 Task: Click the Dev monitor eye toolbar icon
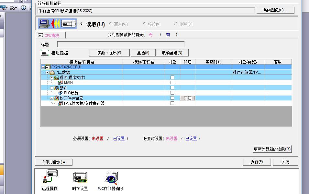(x=3, y=8)
